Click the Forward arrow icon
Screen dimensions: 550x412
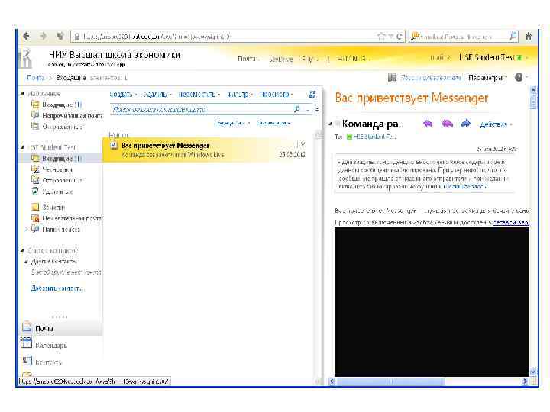click(x=465, y=124)
